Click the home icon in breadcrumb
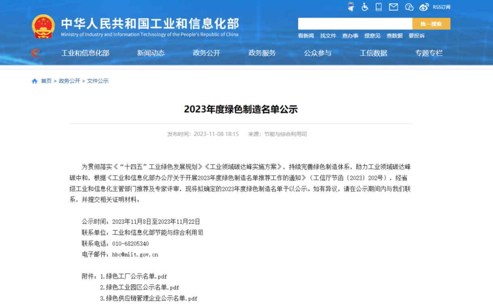The image size is (493, 308). click(x=34, y=81)
